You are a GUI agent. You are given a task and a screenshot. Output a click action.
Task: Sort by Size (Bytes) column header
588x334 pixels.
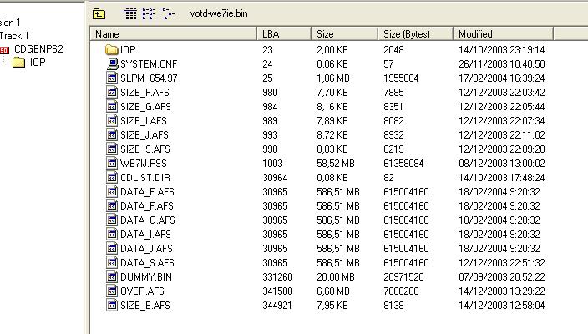415,33
